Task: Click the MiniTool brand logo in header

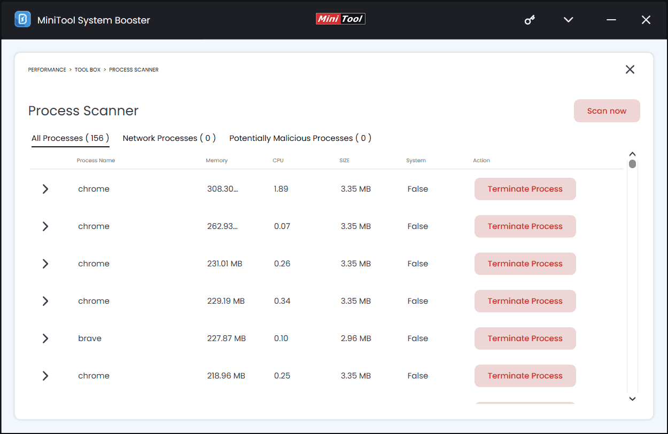Action: click(340, 19)
